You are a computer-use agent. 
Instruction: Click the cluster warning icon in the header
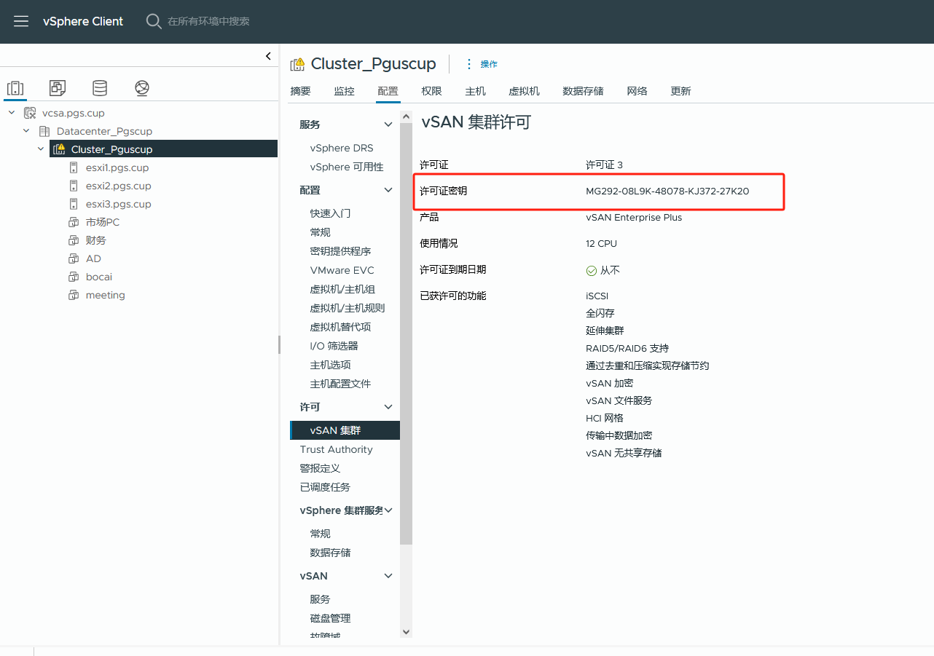297,64
